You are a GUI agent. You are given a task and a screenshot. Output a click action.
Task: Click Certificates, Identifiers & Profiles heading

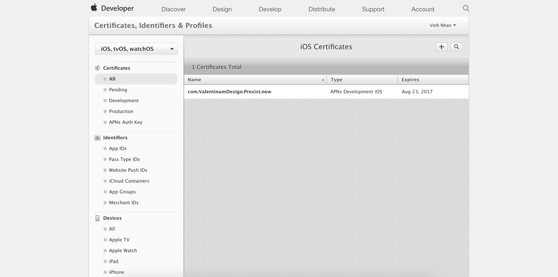tap(153, 26)
